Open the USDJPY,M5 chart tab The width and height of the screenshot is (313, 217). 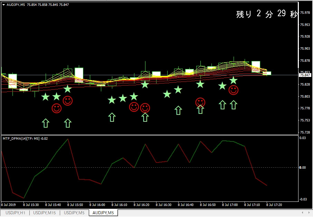tap(74, 213)
